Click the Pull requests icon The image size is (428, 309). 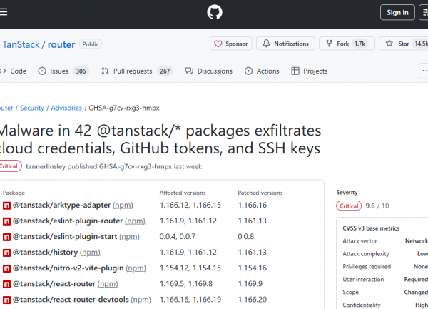click(105, 71)
